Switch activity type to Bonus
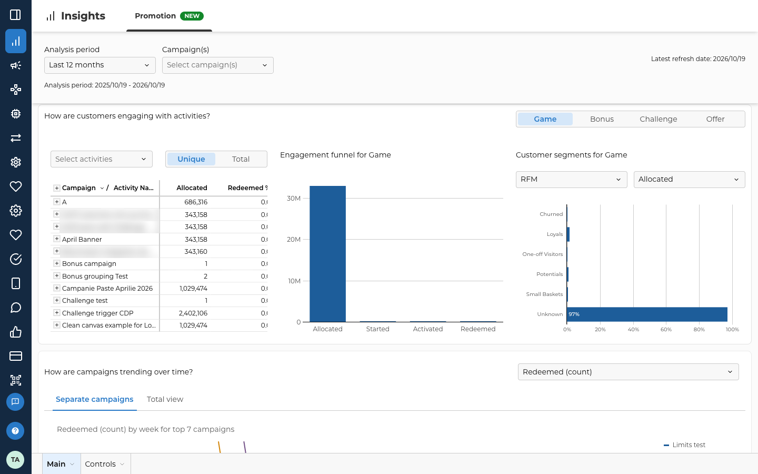Viewport: 758px width, 474px height. [602, 119]
